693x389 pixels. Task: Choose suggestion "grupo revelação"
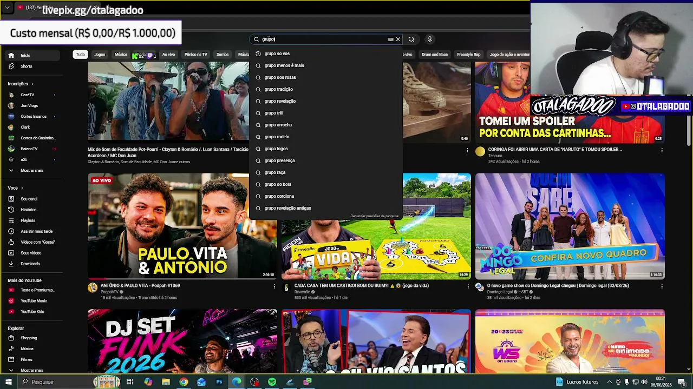tap(326, 101)
